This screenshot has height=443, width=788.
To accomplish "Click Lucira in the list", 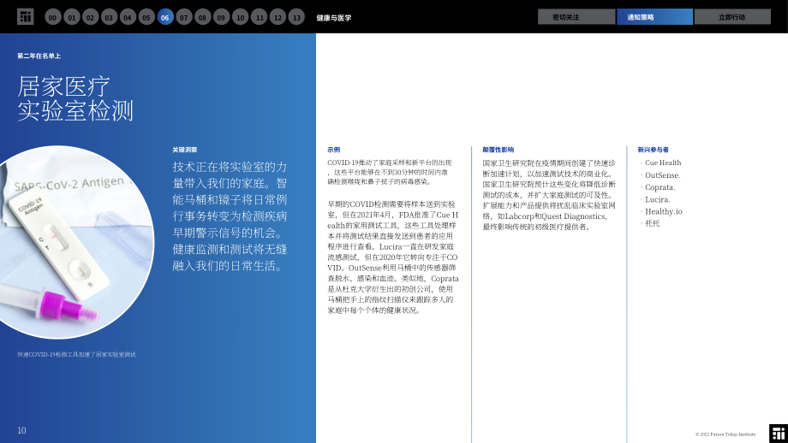I will pyautogui.click(x=657, y=199).
